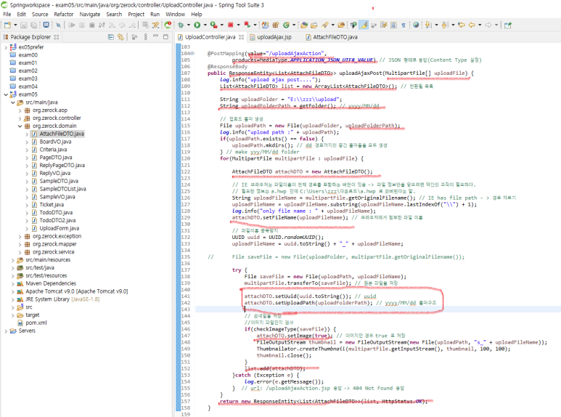561x417 pixels.
Task: Click the Open Perspective icon
Action: (x=508, y=25)
